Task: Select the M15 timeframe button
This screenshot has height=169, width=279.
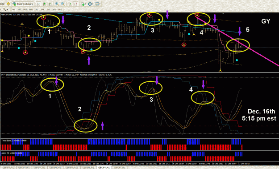Action: (25, 10)
